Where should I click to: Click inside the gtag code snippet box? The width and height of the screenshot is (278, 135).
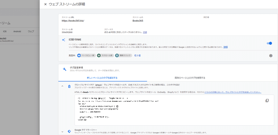[x=174, y=110]
